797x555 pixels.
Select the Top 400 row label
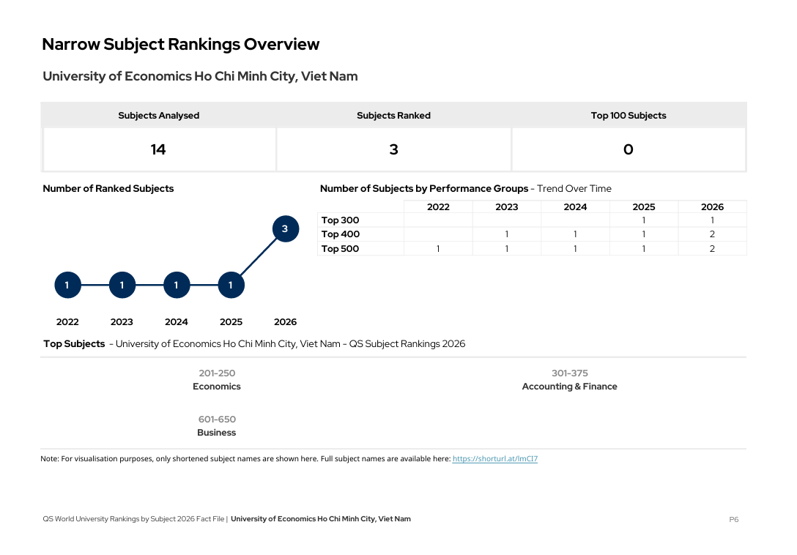(x=341, y=234)
